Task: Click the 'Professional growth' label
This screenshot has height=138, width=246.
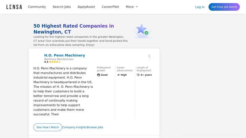Action: [x=104, y=69]
